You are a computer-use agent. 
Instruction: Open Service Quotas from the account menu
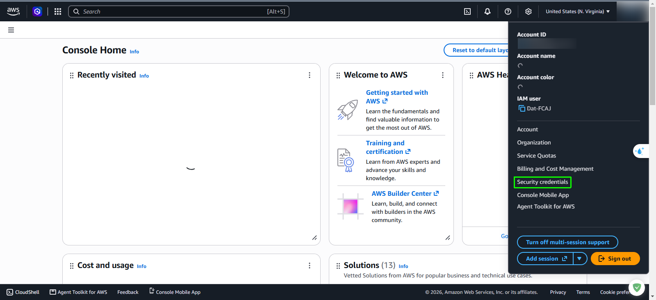536,156
